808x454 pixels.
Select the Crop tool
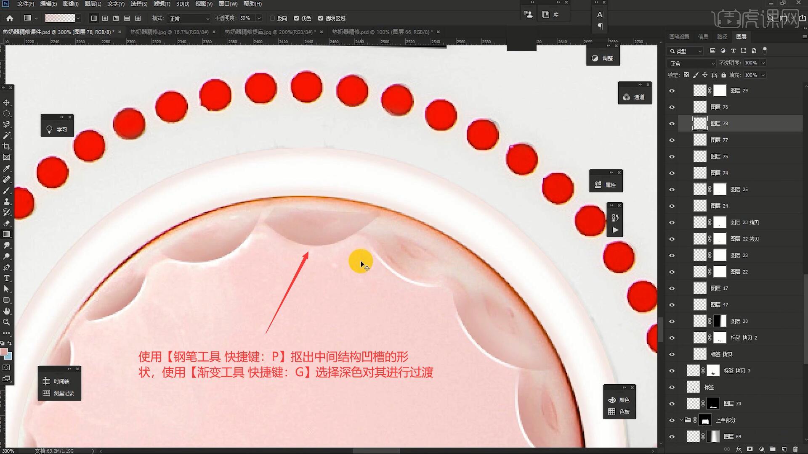click(x=6, y=146)
